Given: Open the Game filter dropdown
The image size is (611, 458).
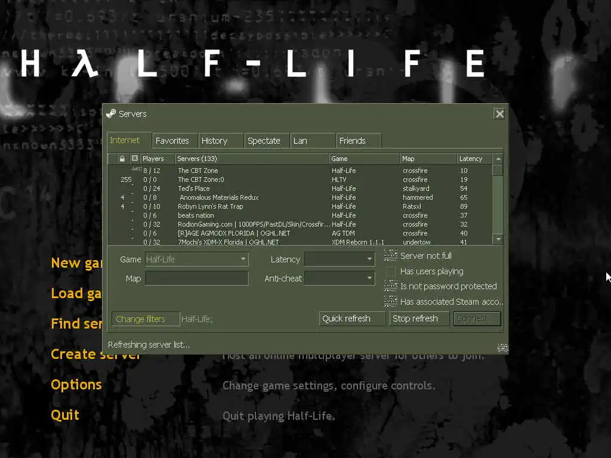Looking at the screenshot, I should click(197, 259).
